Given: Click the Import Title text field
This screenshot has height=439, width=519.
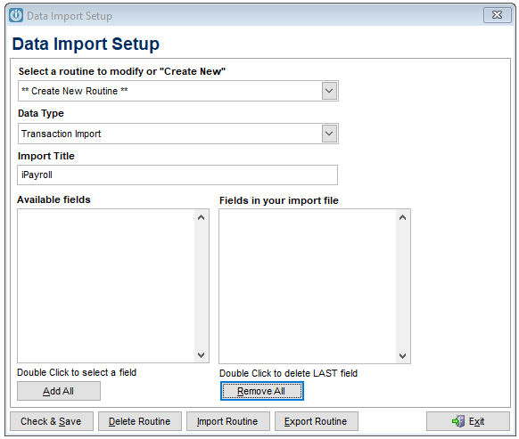Looking at the screenshot, I should click(177, 175).
